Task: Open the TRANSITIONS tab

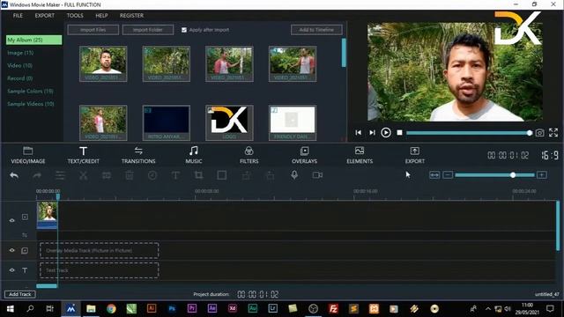Action: [x=138, y=155]
